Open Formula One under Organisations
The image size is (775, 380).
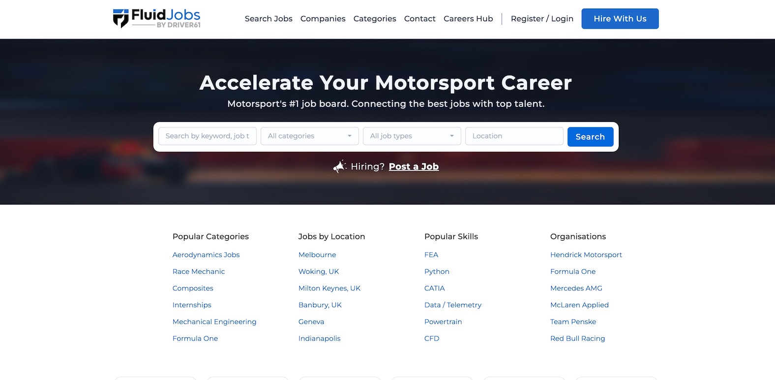[x=573, y=272]
